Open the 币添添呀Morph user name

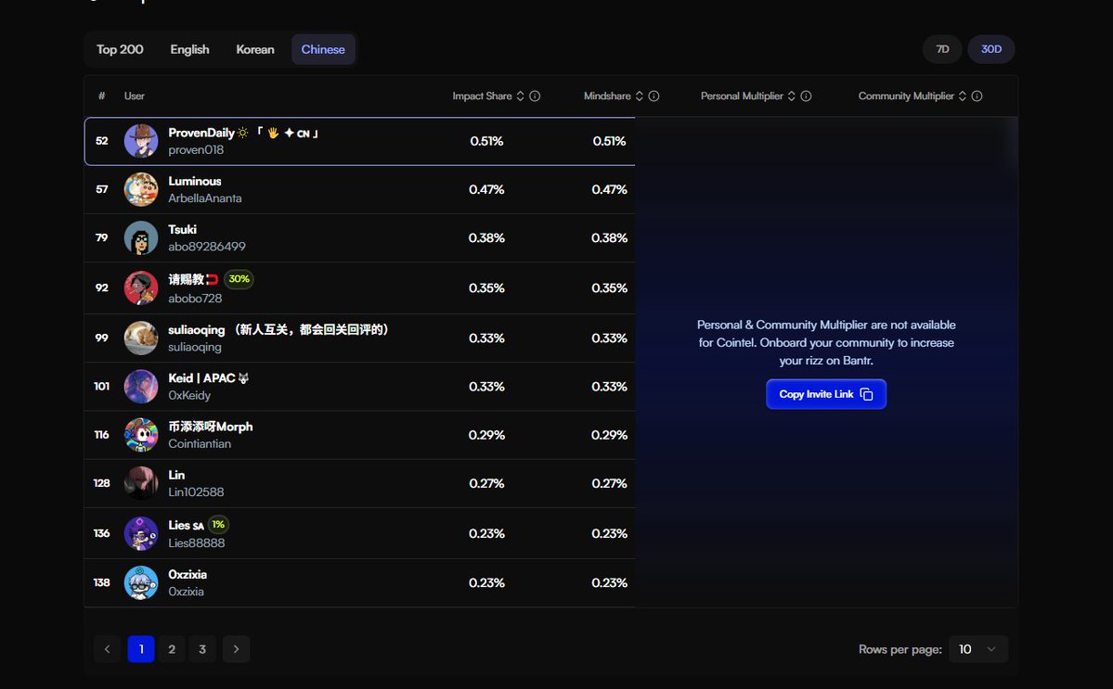(210, 427)
